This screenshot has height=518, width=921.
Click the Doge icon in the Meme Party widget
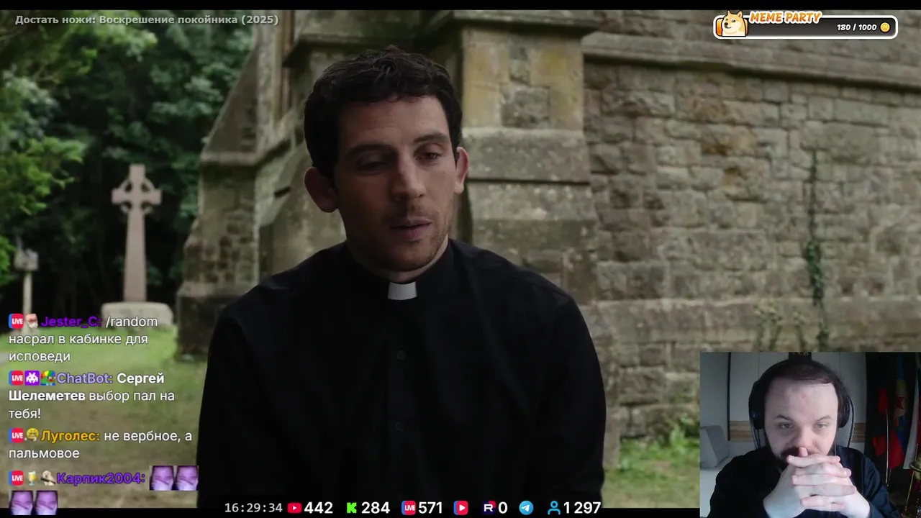pos(733,23)
